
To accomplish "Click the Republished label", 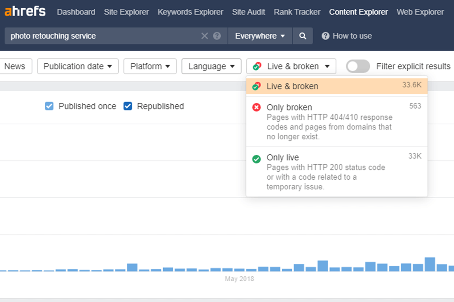I will (160, 106).
